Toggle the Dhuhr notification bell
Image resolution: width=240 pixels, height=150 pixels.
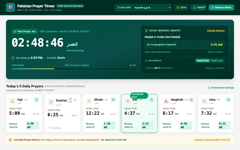(x=113, y=100)
